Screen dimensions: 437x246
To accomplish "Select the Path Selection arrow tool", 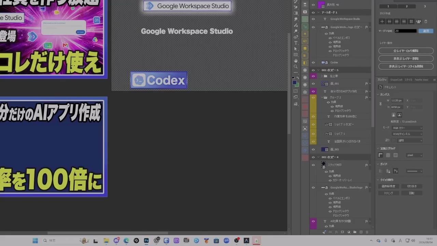I will [296, 49].
